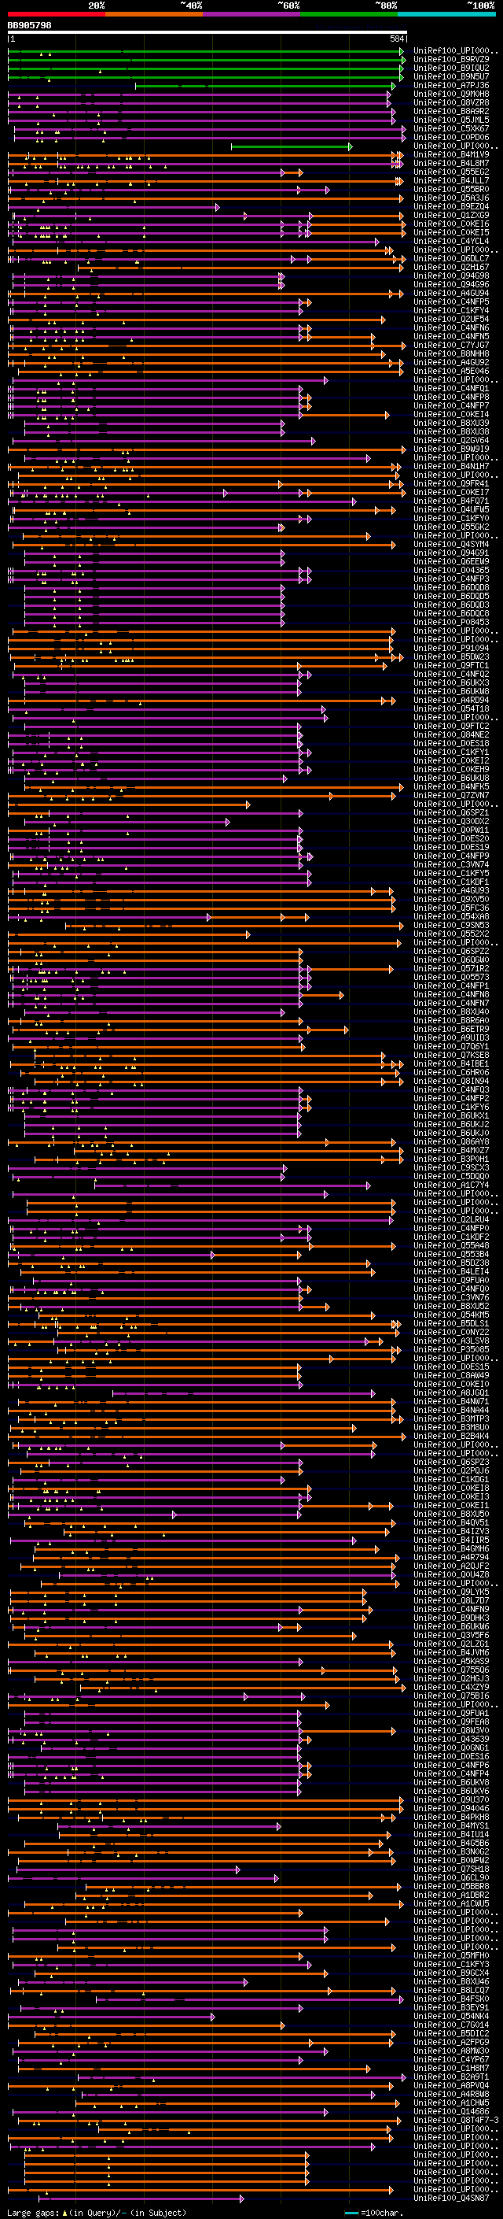Select the UniRef100_C1H8M7 label
This screenshot has width=503, height=2219.
[x=451, y=2067]
